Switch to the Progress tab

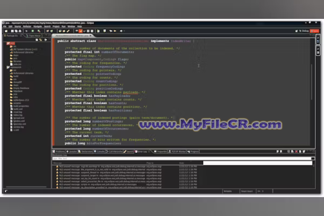point(193,152)
